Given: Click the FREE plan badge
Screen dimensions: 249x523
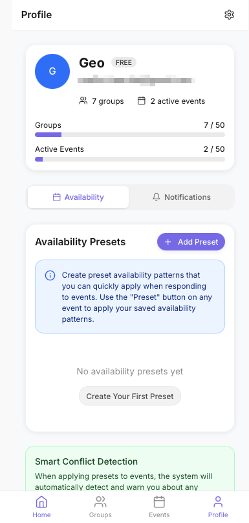Looking at the screenshot, I should pos(124,63).
